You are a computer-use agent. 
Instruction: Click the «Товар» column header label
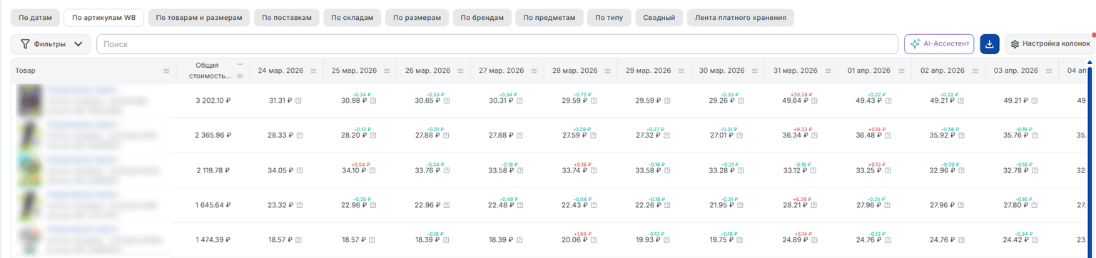25,71
